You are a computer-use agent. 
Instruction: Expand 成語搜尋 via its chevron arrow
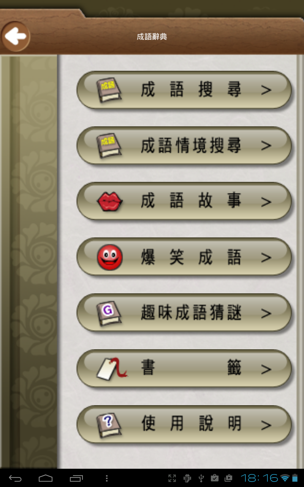266,90
